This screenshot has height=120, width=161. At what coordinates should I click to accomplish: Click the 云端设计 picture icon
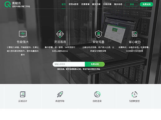click(23, 94)
